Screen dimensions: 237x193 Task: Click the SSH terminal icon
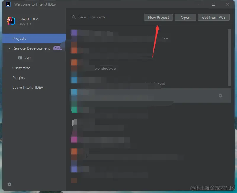pos(20,58)
